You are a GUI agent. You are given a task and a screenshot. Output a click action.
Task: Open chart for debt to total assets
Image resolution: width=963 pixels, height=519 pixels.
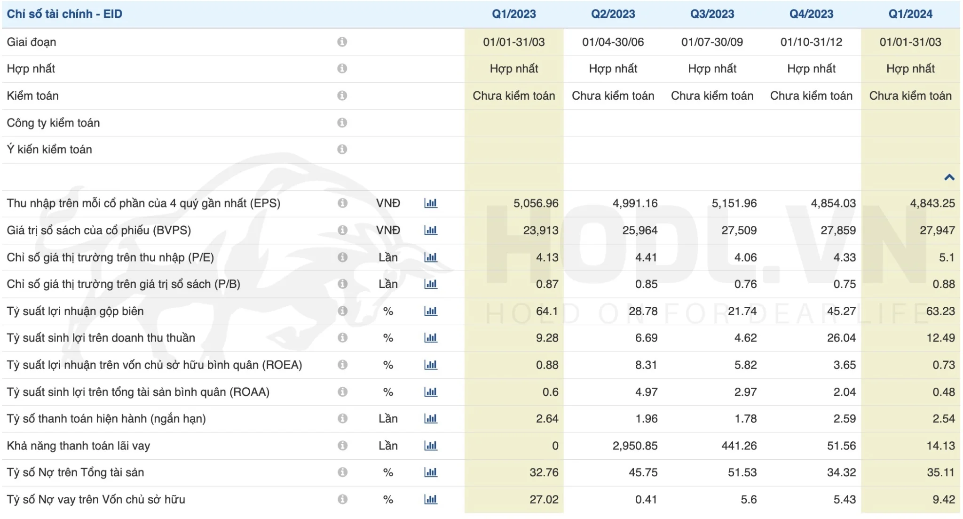(430, 472)
